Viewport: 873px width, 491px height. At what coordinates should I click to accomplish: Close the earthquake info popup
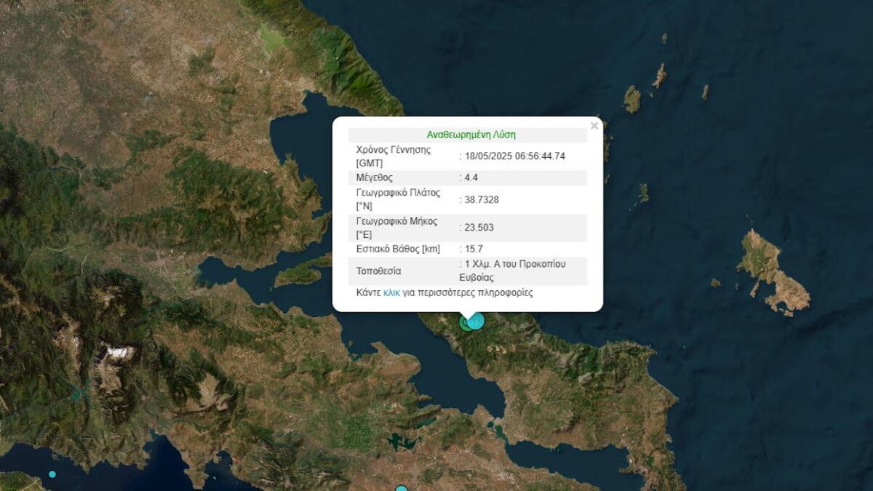(594, 126)
